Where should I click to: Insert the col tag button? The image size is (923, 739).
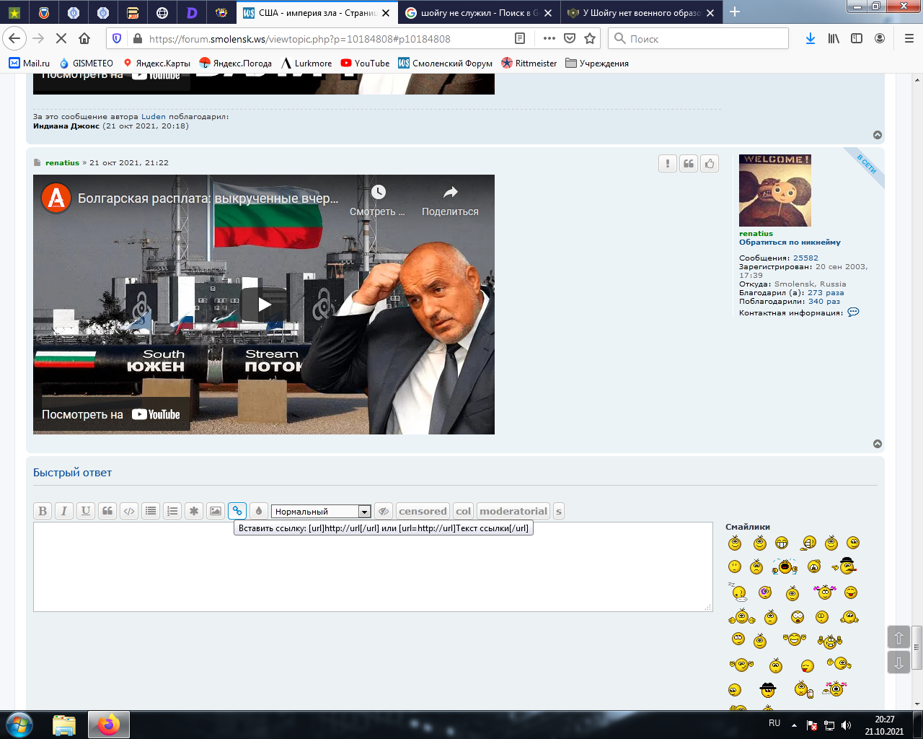[x=463, y=511]
